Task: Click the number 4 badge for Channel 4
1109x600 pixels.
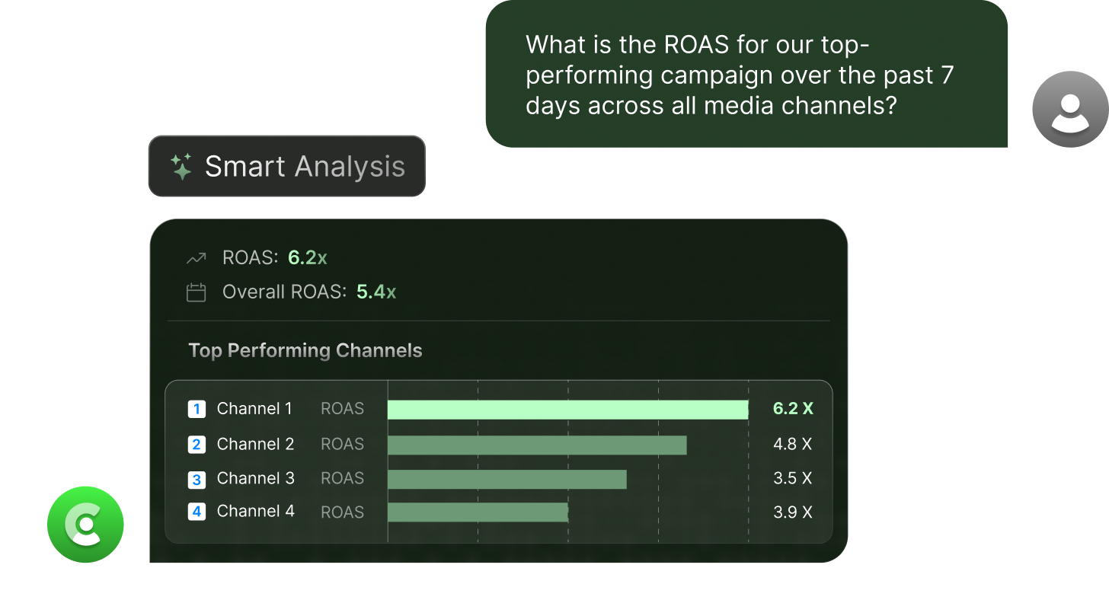Action: click(x=197, y=512)
